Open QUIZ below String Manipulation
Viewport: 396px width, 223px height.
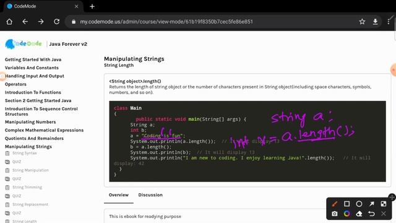point(17,179)
